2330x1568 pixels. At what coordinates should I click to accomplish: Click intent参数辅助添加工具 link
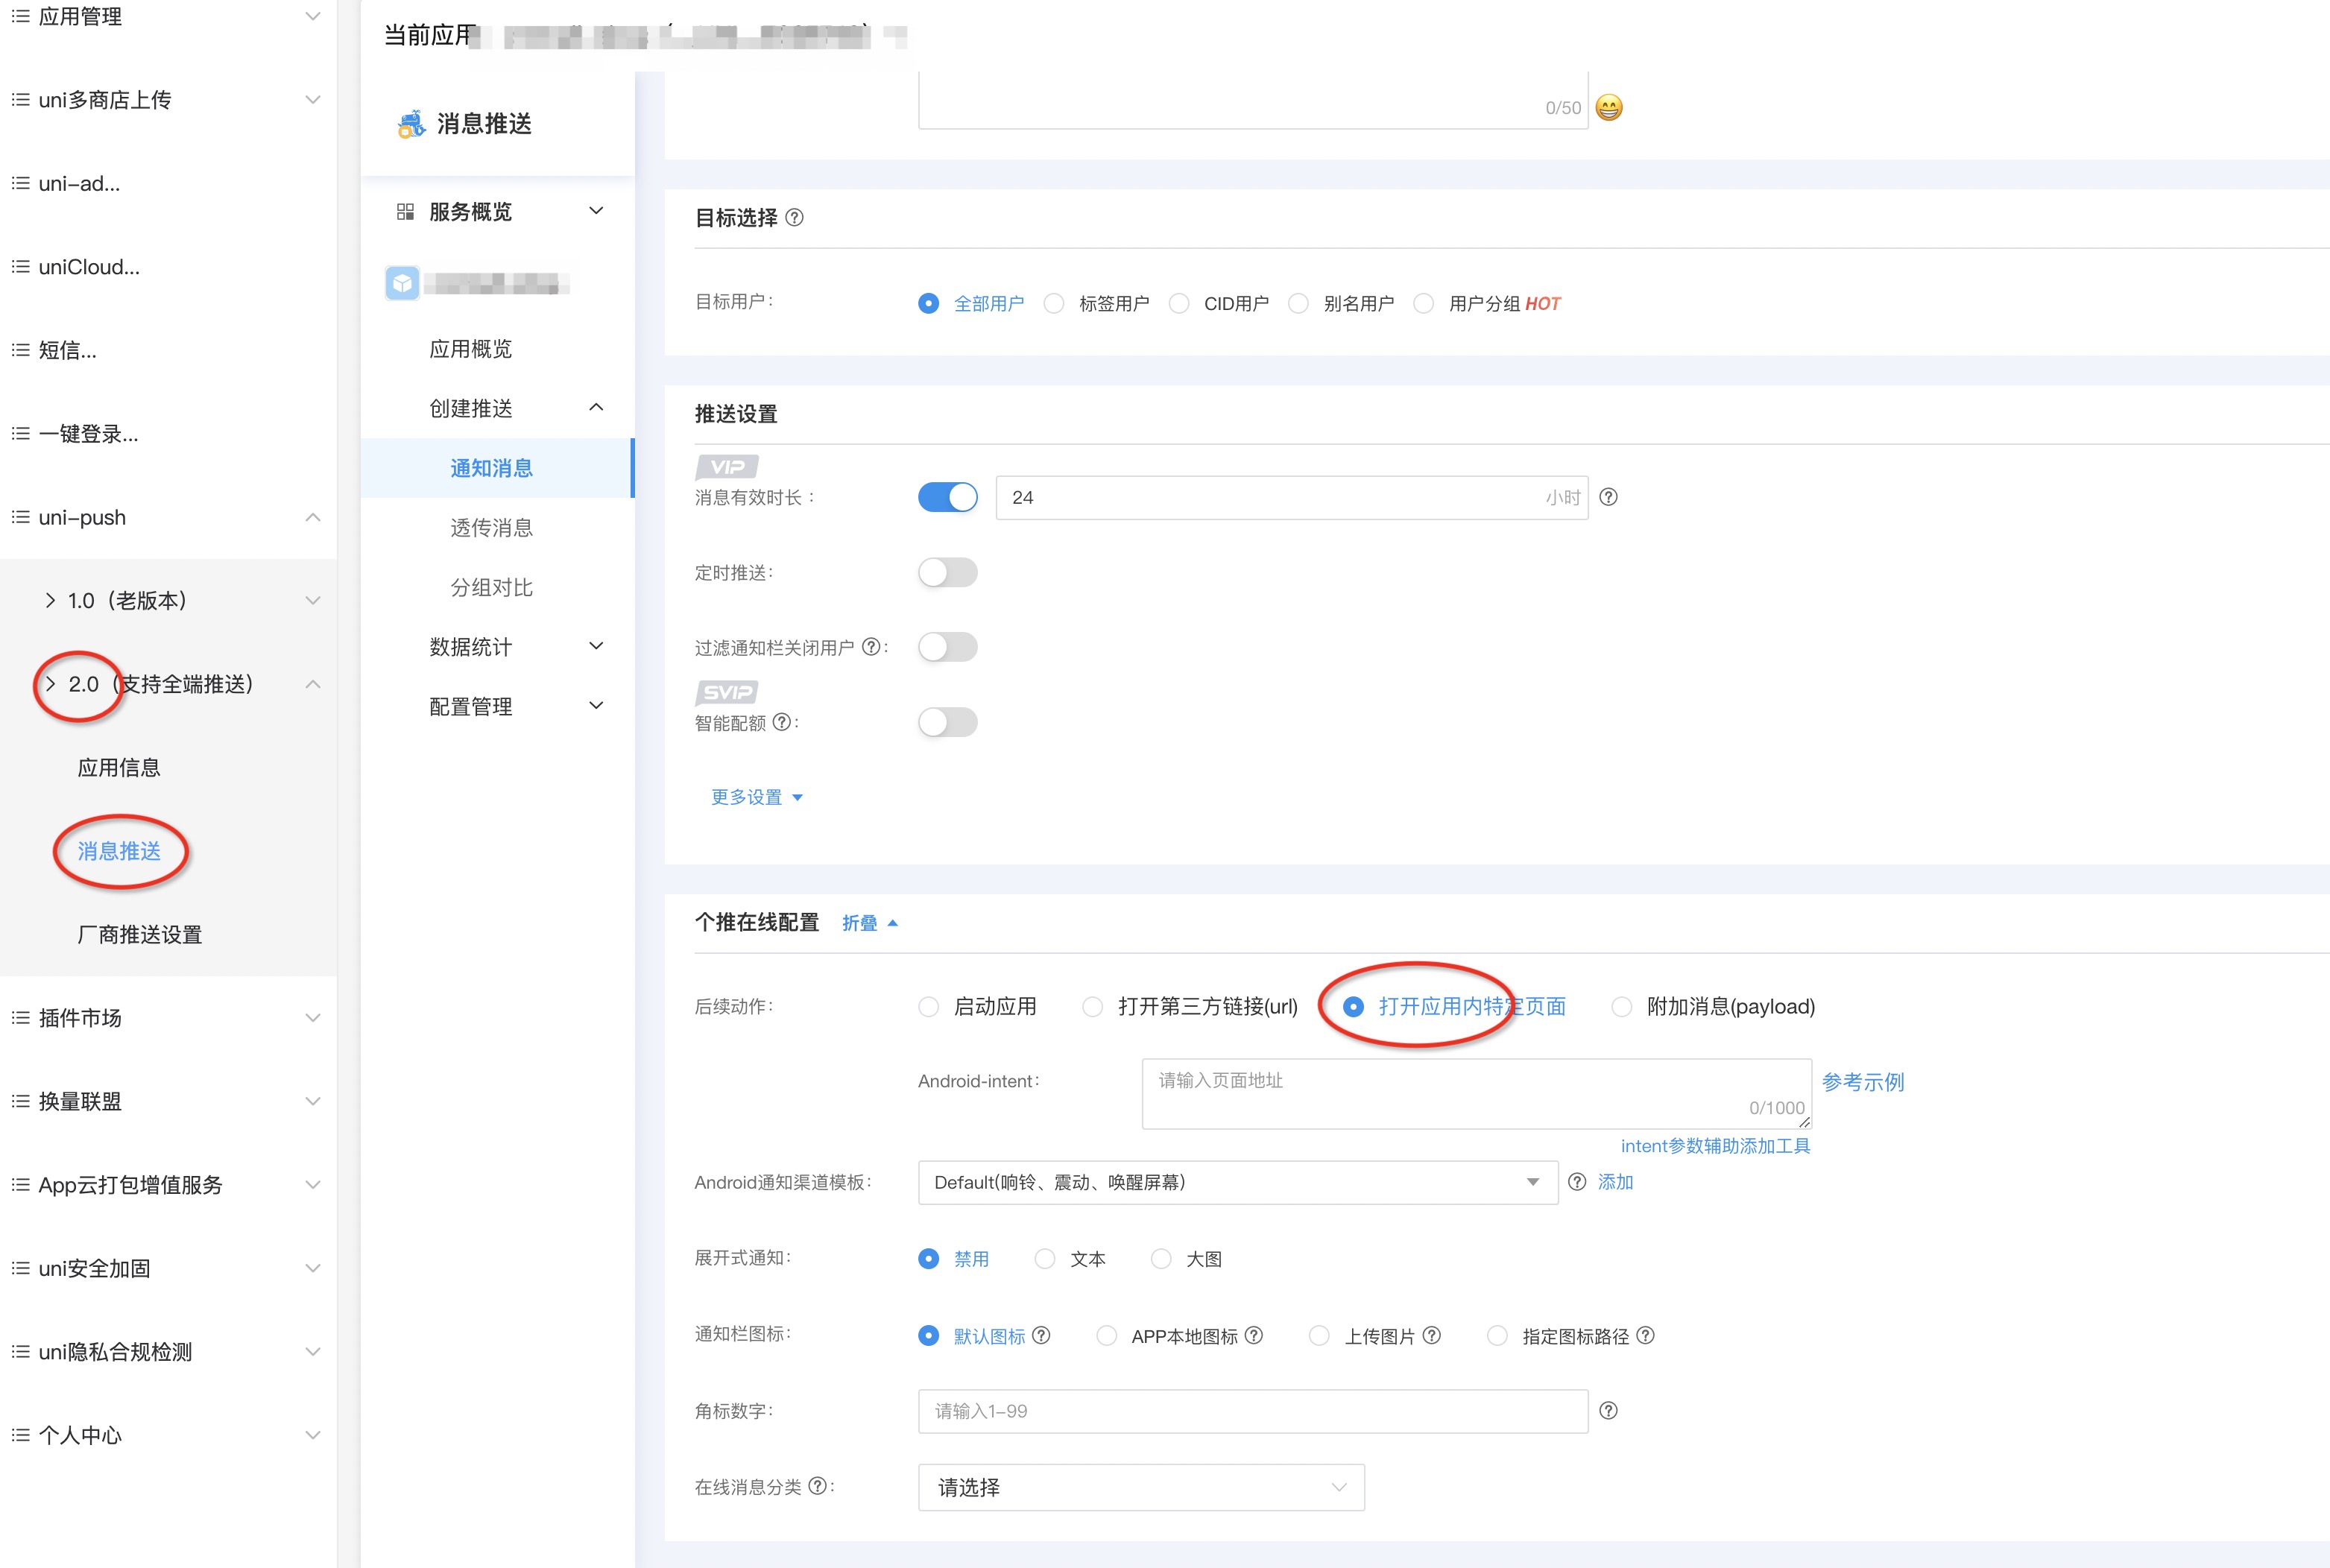click(1714, 1146)
